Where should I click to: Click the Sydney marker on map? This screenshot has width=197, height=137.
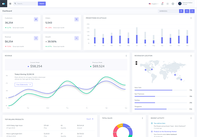click(x=181, y=79)
